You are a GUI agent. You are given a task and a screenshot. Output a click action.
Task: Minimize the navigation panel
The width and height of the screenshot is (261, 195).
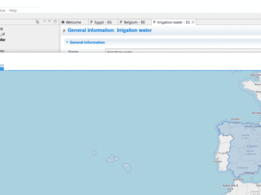(50, 21)
